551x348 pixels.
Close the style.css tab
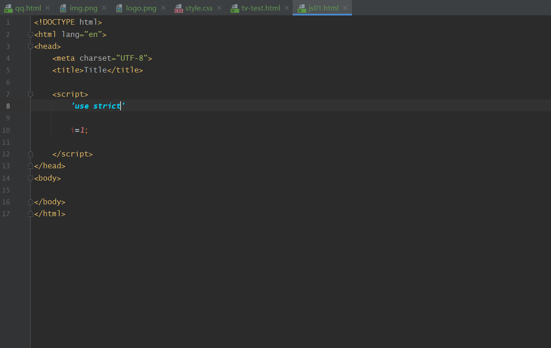219,8
